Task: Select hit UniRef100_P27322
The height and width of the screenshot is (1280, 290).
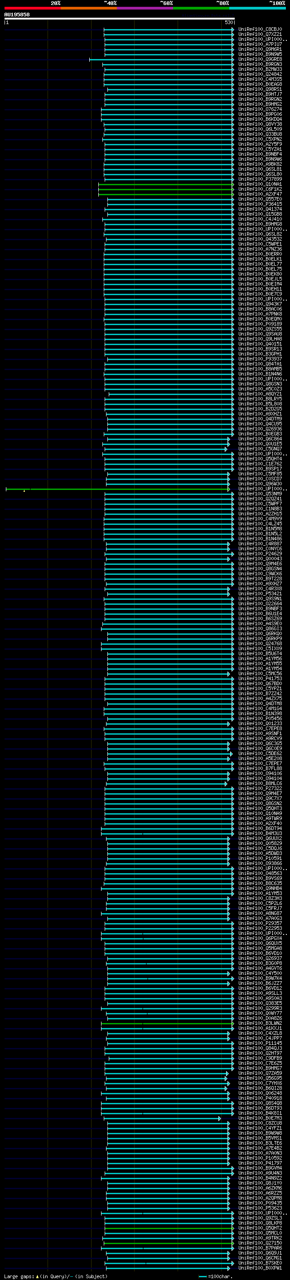Action: click(260, 788)
